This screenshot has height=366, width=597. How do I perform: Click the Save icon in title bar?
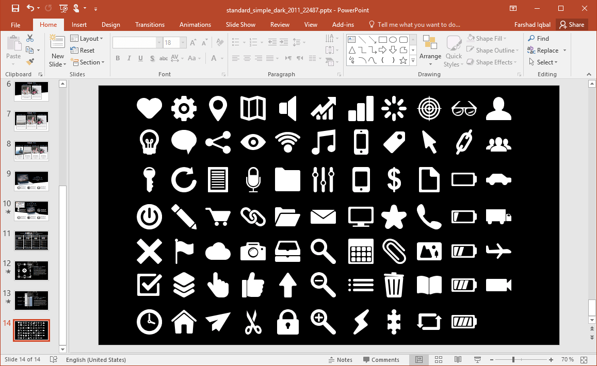[x=15, y=8]
